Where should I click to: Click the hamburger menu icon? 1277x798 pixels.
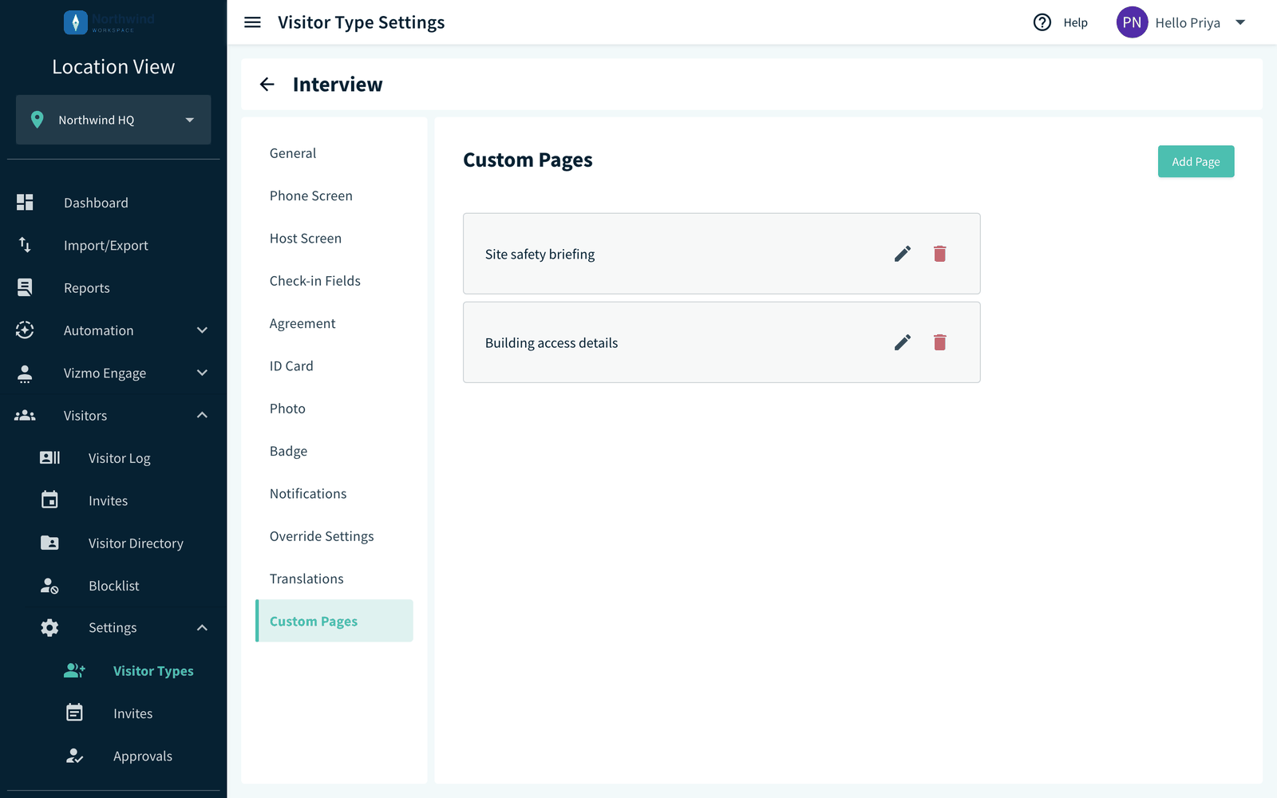252,22
